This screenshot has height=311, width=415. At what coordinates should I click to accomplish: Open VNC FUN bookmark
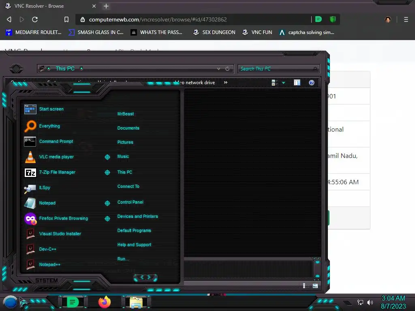click(257, 32)
